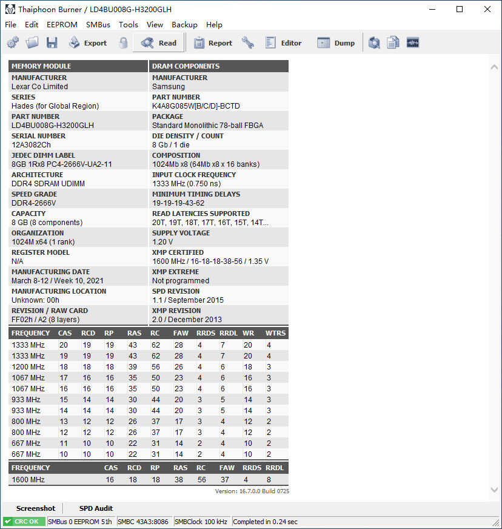502x529 pixels.
Task: Click the copy documents icon in the toolbar
Action: (393, 43)
